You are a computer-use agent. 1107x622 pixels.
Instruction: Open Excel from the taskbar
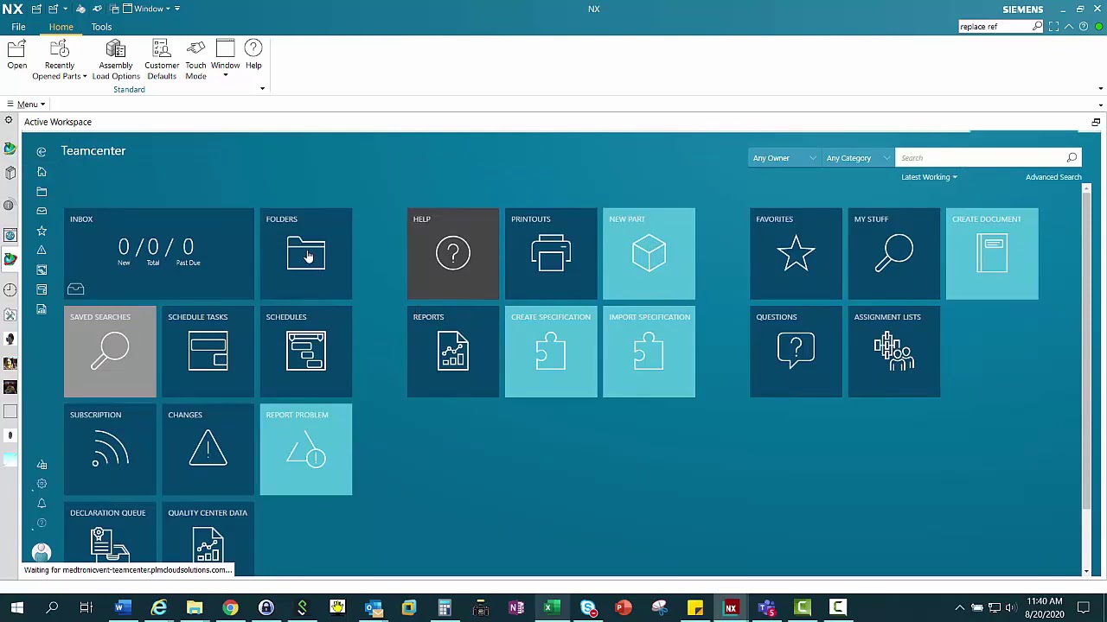tap(551, 607)
